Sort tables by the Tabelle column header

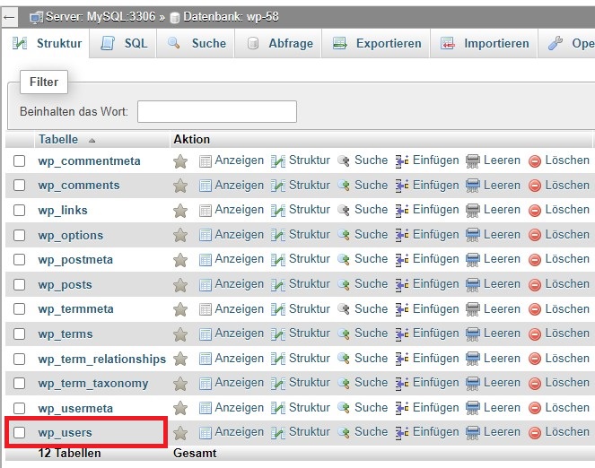point(58,140)
